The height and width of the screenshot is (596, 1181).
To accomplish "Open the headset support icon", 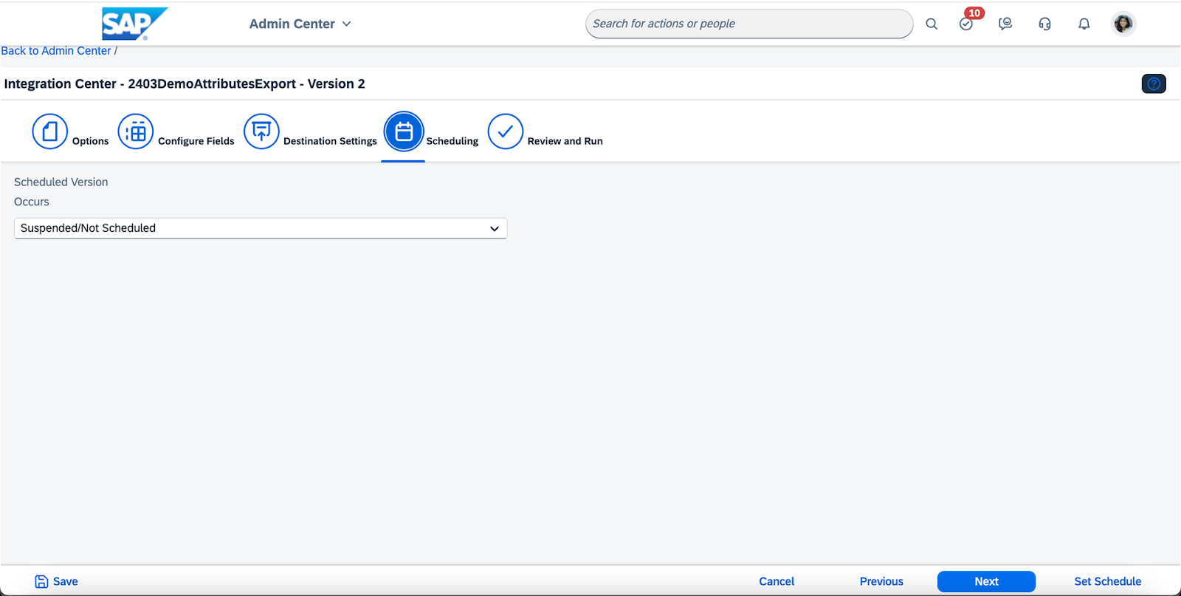I will click(1044, 24).
